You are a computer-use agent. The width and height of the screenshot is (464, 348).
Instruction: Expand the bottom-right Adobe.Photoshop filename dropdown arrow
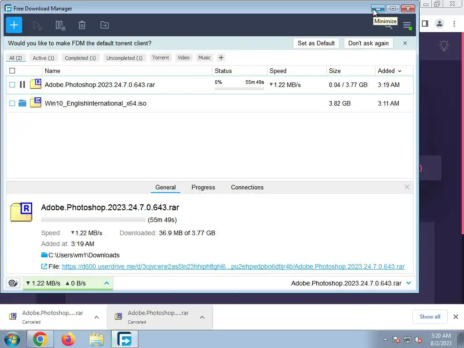click(409, 283)
